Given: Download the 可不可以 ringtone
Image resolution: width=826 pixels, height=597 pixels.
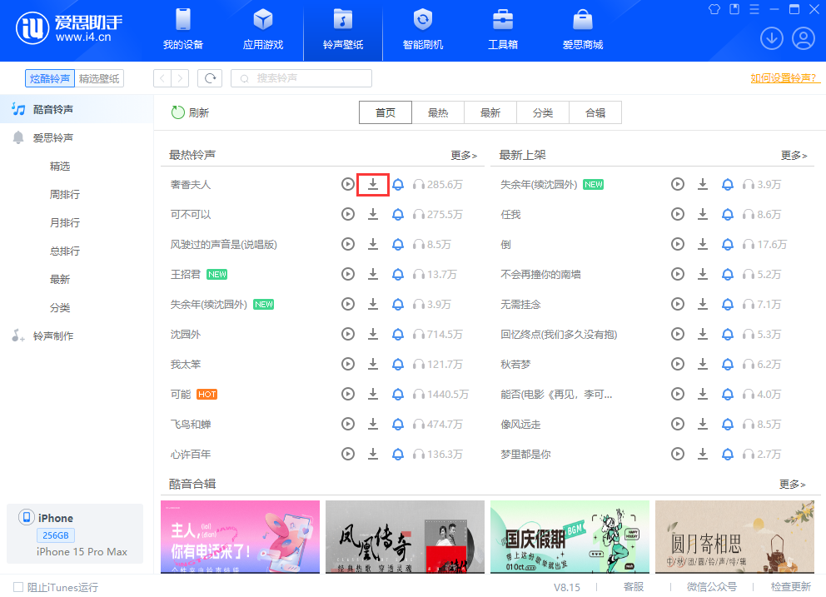Looking at the screenshot, I should click(x=372, y=214).
